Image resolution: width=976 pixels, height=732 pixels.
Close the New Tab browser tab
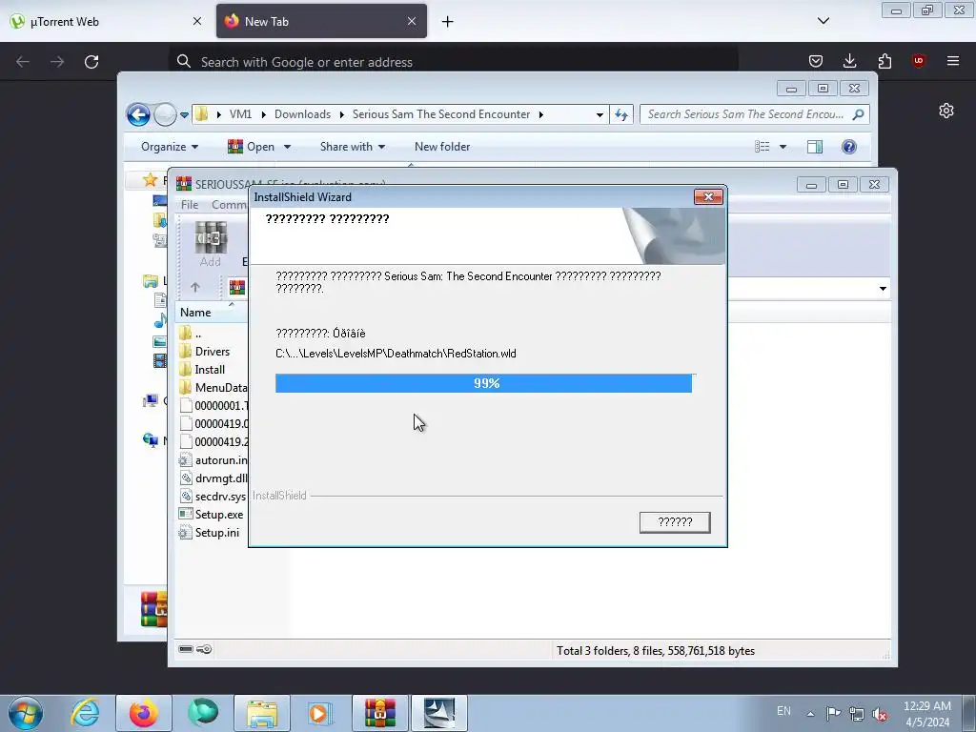[x=412, y=21]
